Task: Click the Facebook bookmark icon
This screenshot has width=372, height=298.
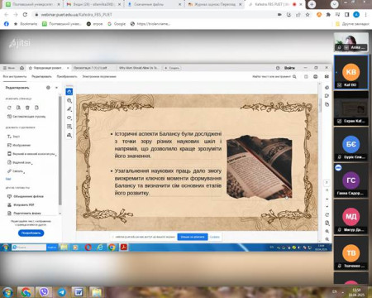Action: click(x=7, y=24)
